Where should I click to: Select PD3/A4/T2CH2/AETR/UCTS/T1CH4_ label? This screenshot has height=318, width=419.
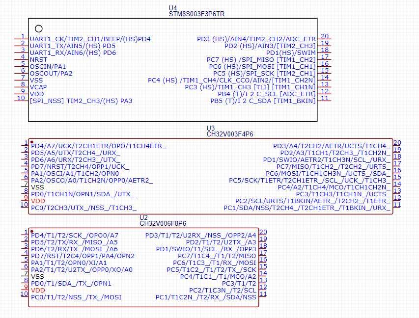(332, 146)
